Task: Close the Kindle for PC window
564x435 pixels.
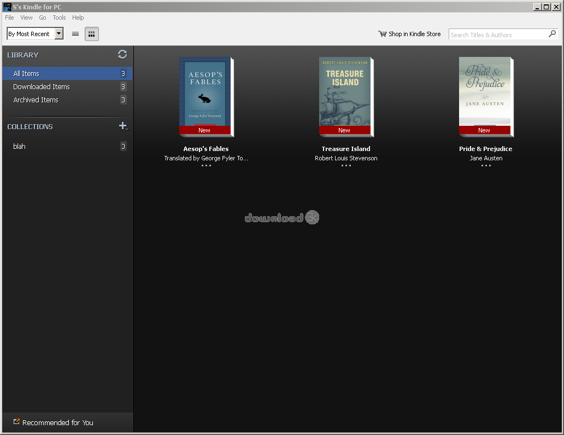Action: pyautogui.click(x=556, y=7)
